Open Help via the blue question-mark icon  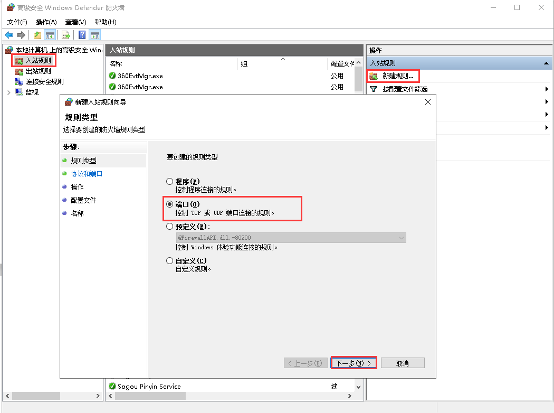82,35
